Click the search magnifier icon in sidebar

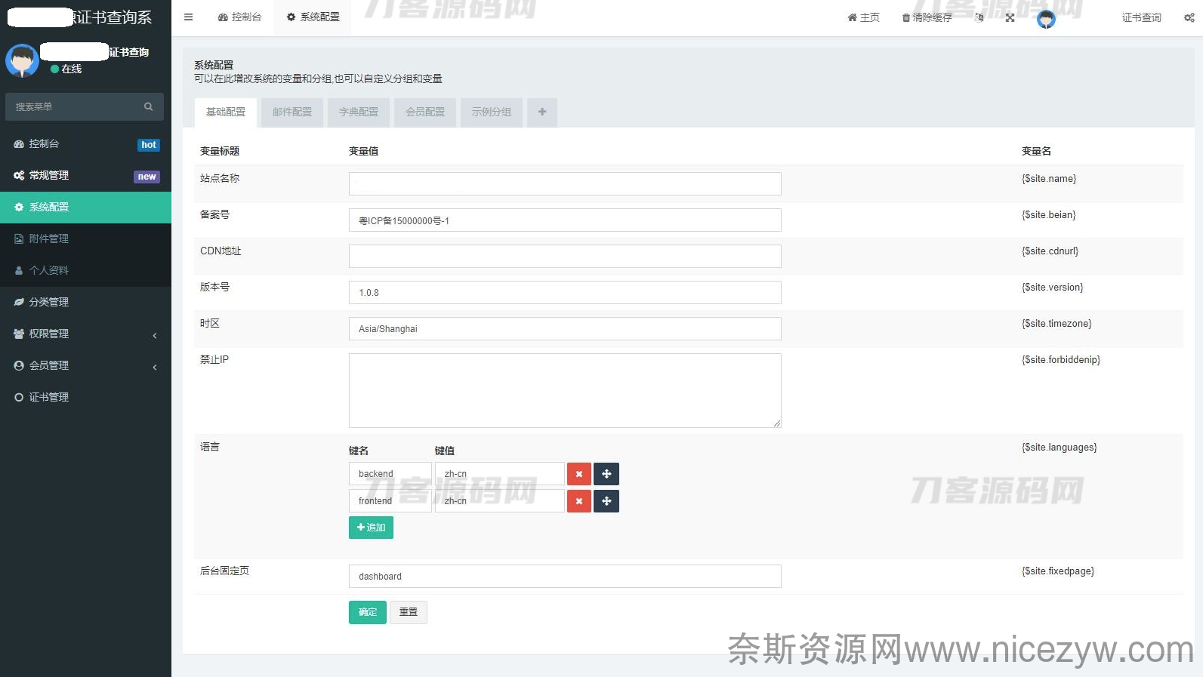[x=149, y=106]
